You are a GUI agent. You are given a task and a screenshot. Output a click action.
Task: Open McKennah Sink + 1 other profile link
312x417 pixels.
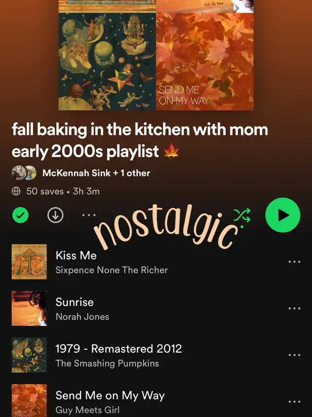[x=96, y=173]
